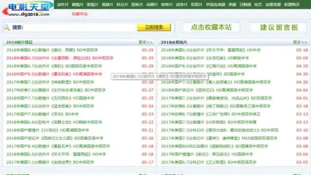This screenshot has height=175, width=311.
Task: Open 《暴裂无声》 HD高清 link
Action: point(58,146)
